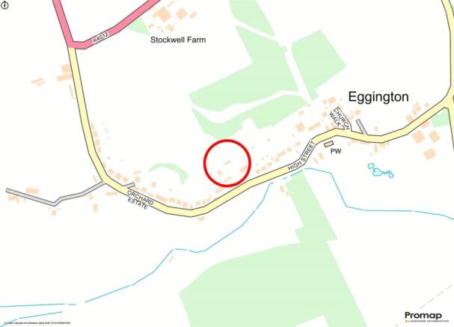Click the Promap logo
This screenshot has height=327, width=454.
point(423,315)
